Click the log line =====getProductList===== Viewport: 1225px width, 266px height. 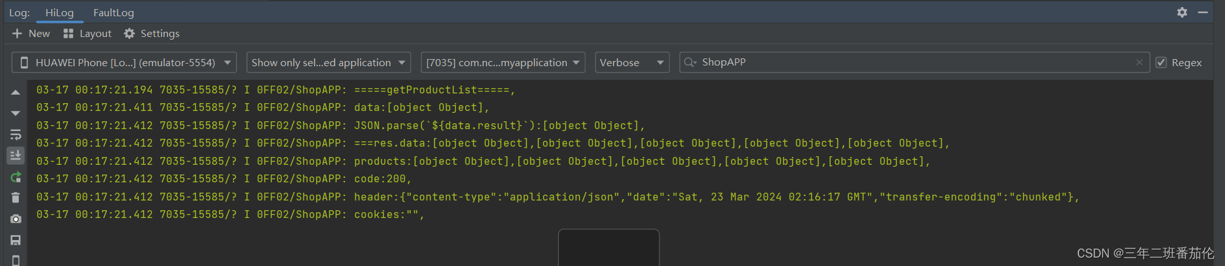pos(276,90)
